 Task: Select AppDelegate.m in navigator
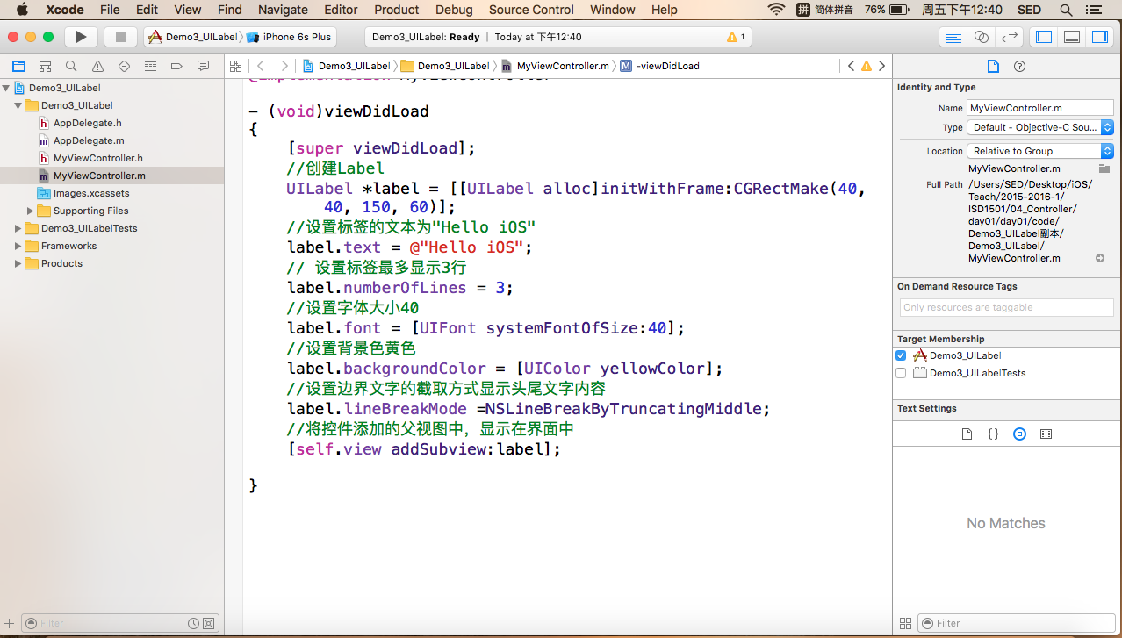tap(89, 140)
